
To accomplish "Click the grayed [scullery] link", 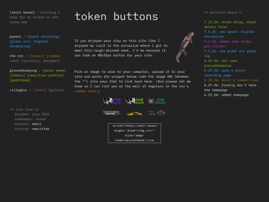I will point(31,61).
